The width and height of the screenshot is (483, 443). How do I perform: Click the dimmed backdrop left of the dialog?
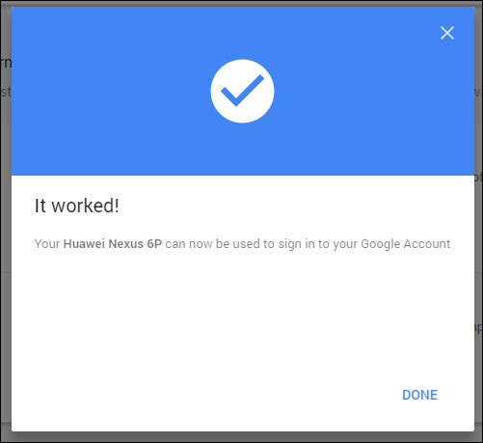point(6,225)
